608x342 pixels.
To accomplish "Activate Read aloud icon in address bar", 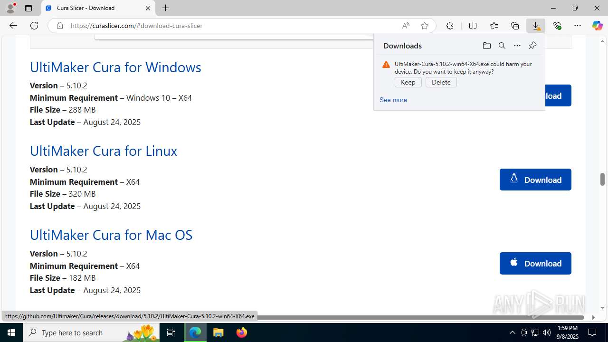I will pyautogui.click(x=406, y=26).
